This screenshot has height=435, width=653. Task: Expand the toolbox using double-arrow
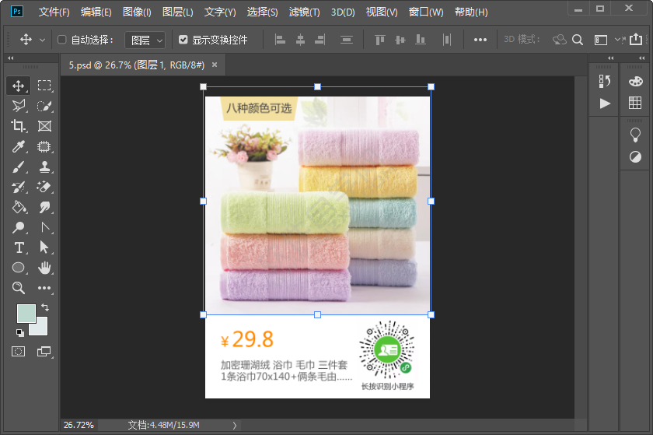tap(11, 58)
